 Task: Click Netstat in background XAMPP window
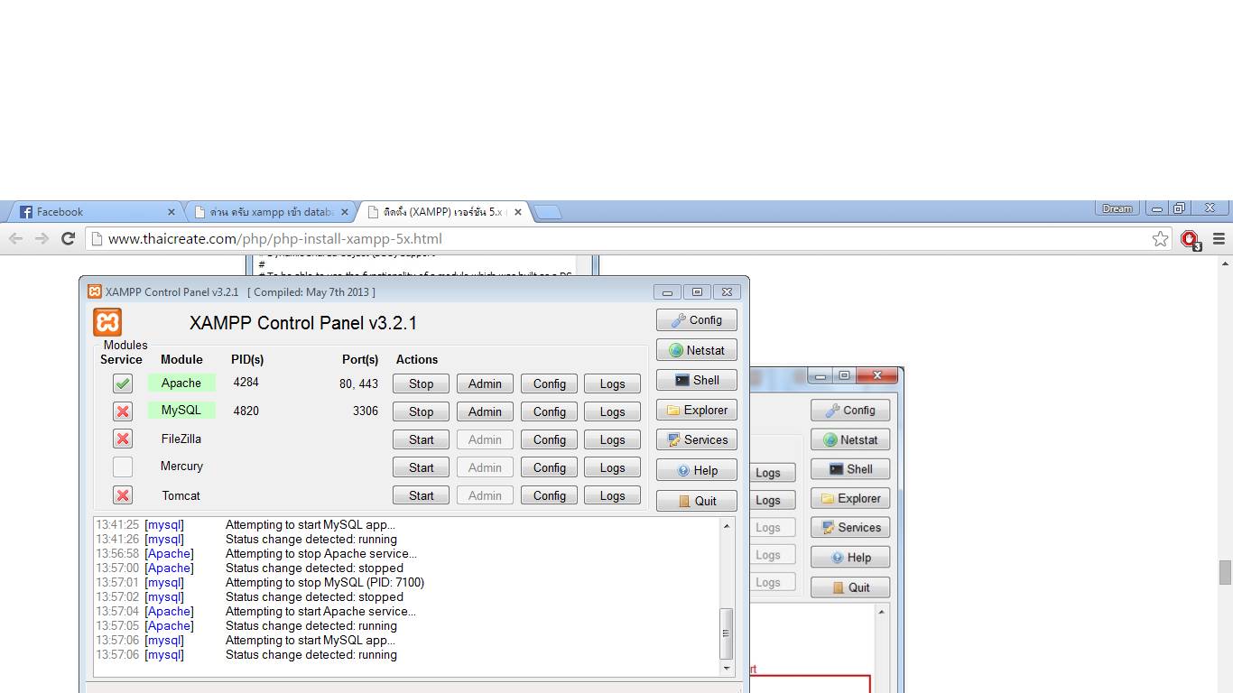coord(850,439)
